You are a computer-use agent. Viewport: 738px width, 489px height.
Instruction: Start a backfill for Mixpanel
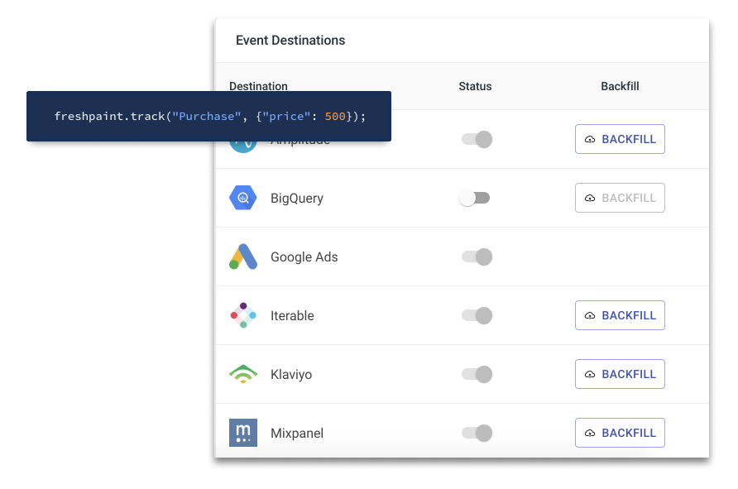click(x=620, y=433)
